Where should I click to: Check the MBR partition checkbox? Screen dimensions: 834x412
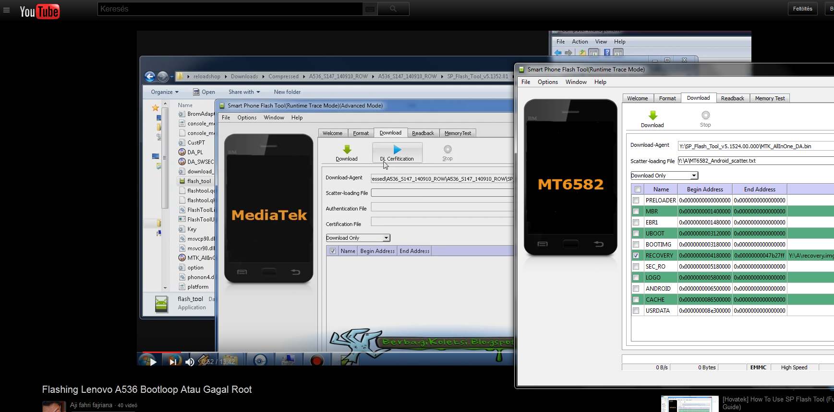click(636, 211)
